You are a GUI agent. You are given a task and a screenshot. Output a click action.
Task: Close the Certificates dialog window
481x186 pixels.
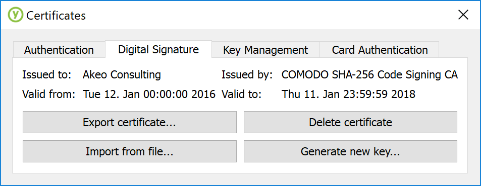(463, 15)
